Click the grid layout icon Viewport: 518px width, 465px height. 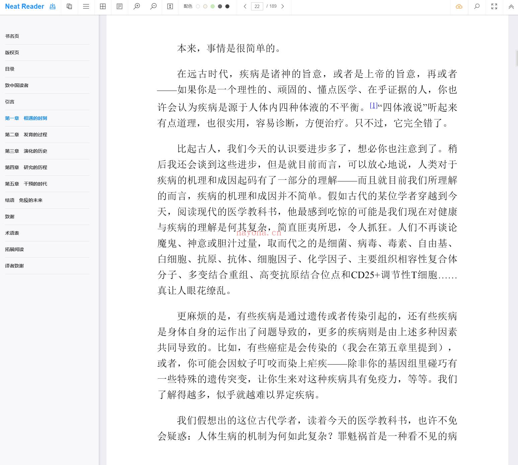103,6
